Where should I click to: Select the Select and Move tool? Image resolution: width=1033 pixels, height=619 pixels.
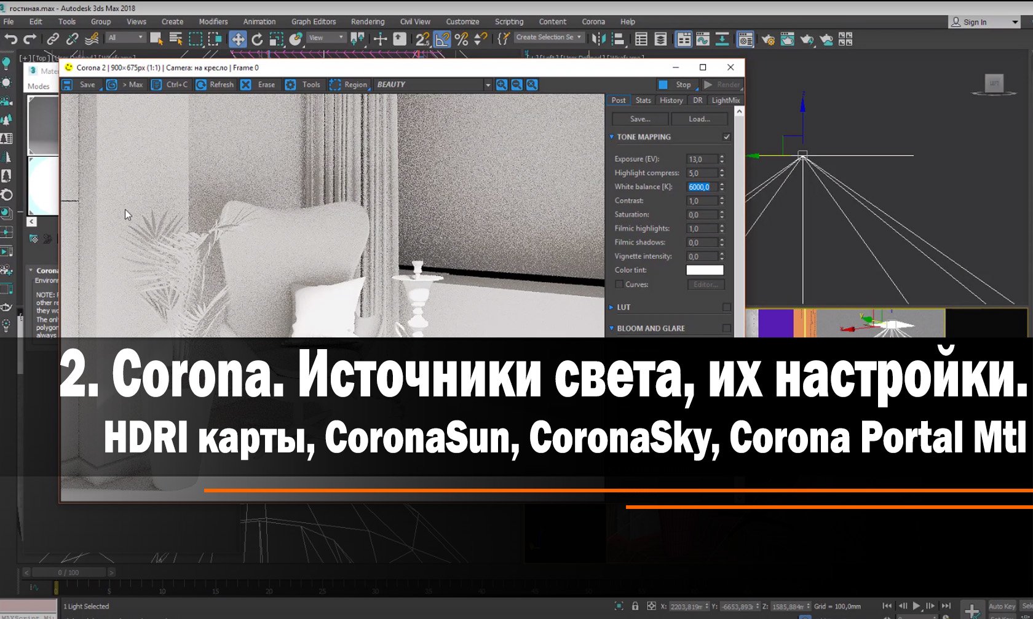click(x=237, y=39)
